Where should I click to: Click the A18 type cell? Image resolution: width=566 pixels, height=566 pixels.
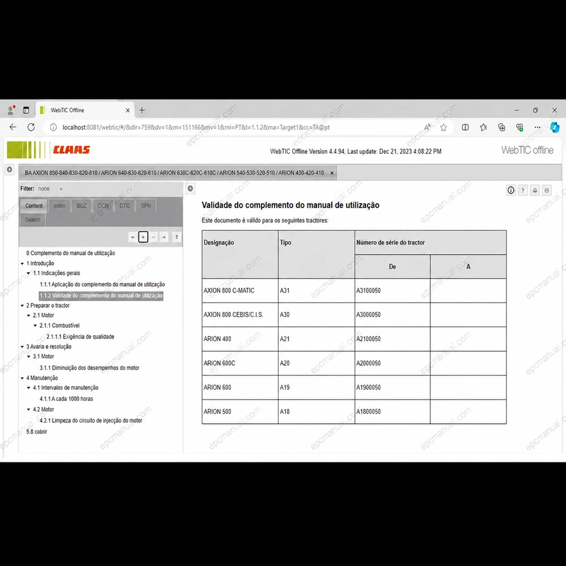point(316,411)
